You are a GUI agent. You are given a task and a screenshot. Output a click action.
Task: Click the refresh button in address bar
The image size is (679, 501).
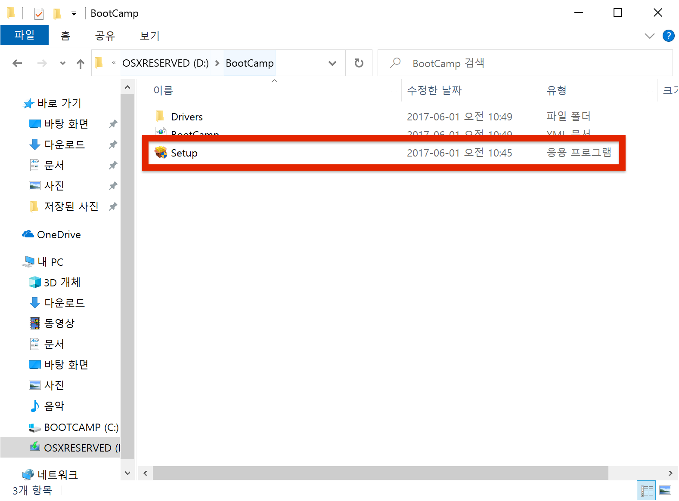point(359,63)
